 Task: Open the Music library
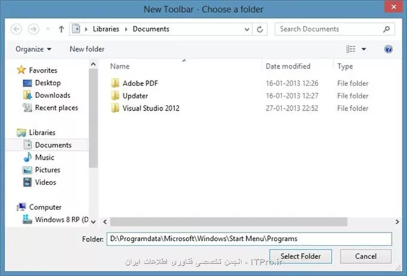tap(44, 157)
